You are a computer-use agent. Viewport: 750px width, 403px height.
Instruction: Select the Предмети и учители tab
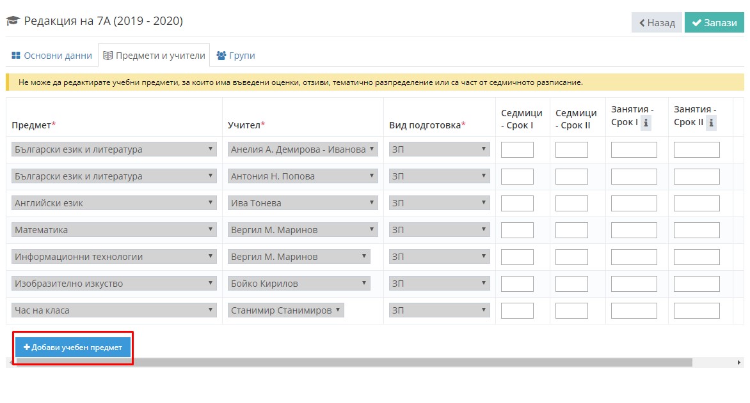pyautogui.click(x=154, y=56)
